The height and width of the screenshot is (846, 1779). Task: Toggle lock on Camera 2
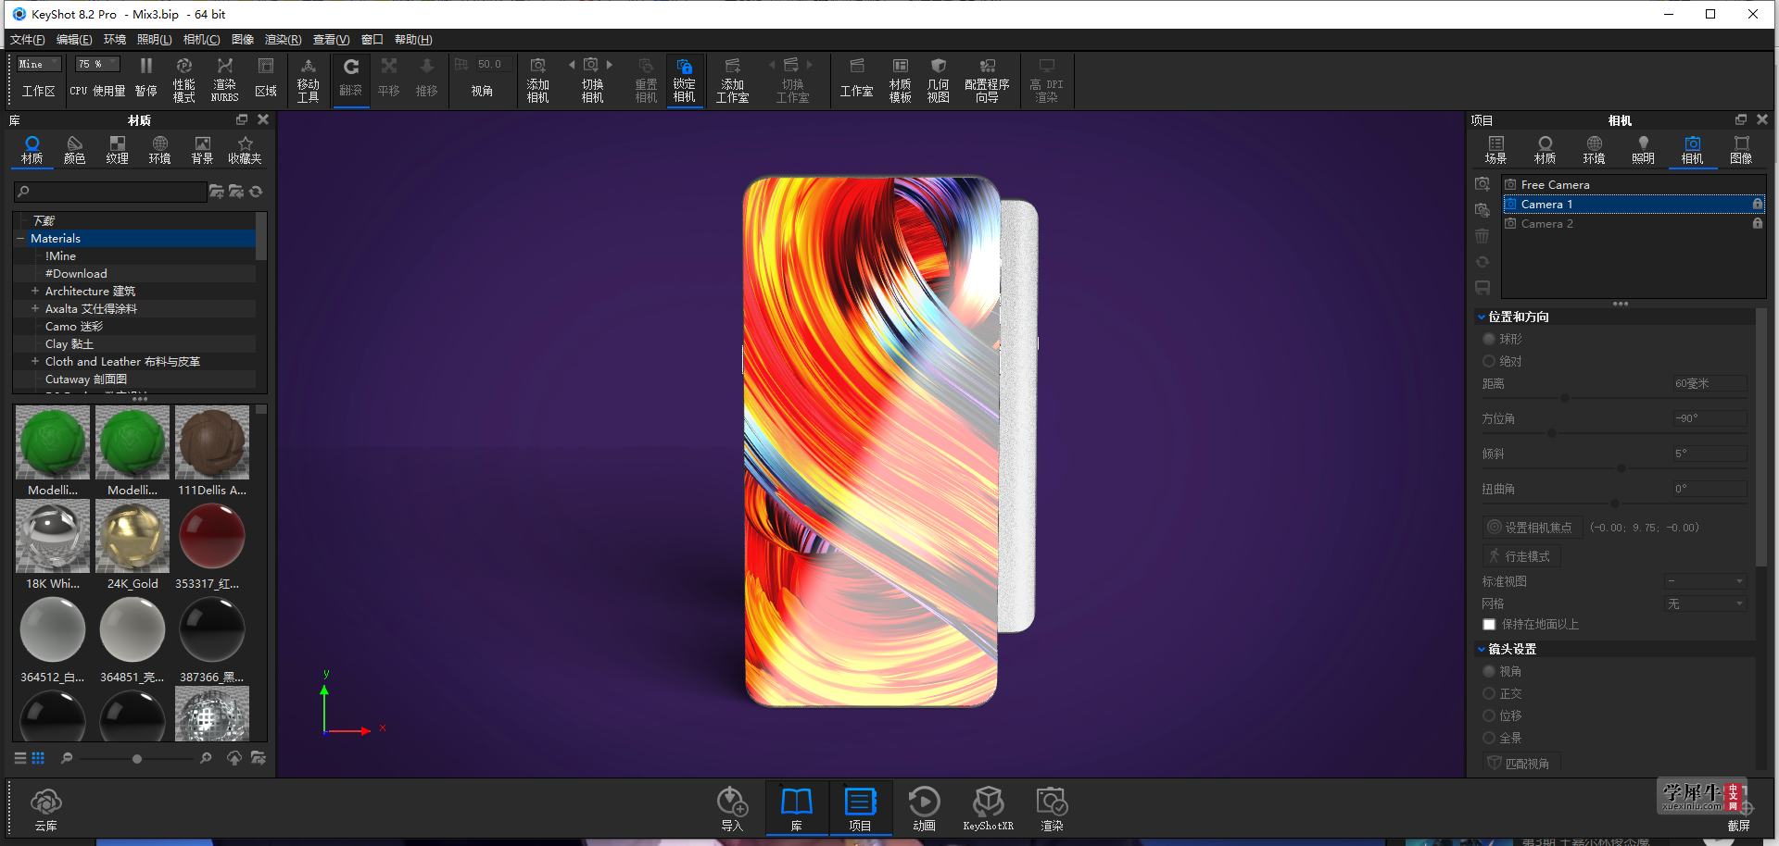point(1757,223)
